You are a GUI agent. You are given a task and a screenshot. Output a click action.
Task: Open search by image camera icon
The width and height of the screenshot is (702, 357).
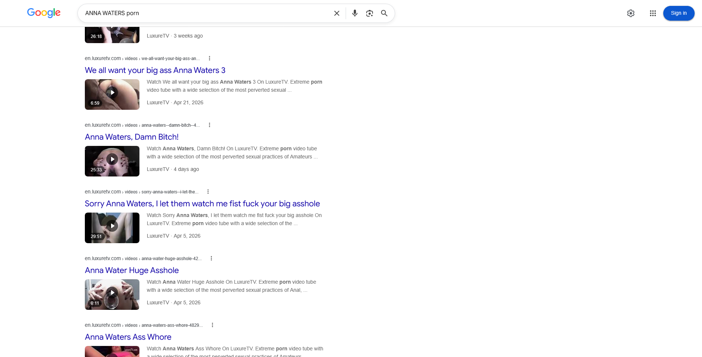click(x=370, y=13)
